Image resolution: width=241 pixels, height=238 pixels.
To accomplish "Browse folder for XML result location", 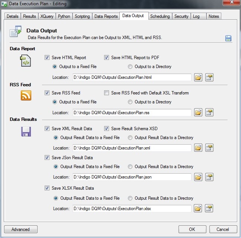I will [x=198, y=148].
